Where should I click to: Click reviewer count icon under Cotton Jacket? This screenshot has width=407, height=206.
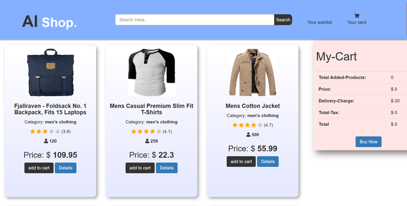coord(248,135)
